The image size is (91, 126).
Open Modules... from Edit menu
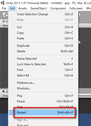point(43,88)
